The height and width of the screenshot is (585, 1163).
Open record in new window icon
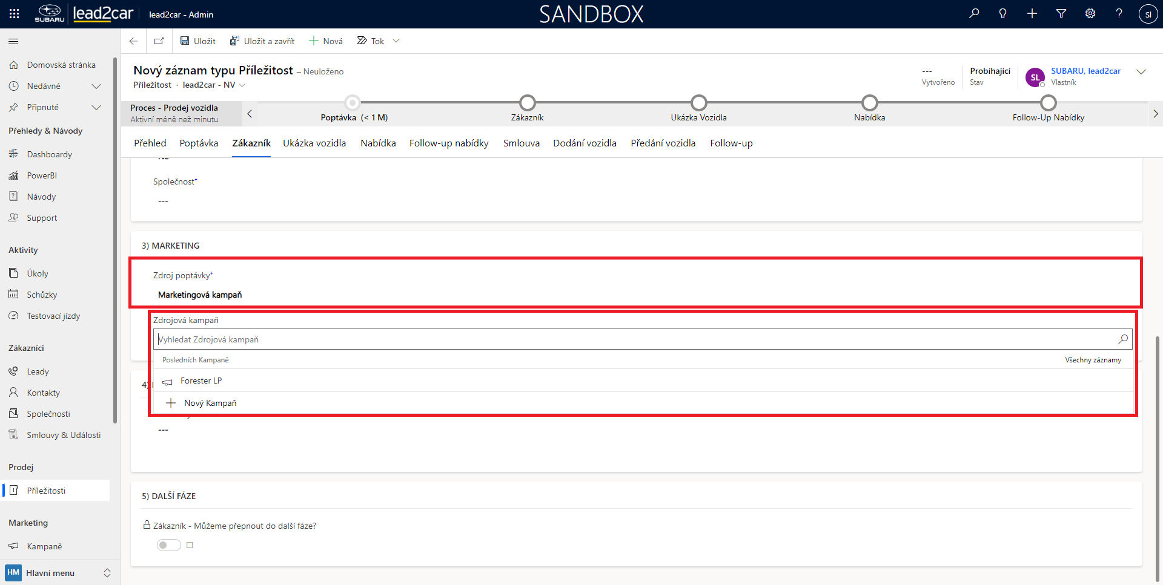159,41
